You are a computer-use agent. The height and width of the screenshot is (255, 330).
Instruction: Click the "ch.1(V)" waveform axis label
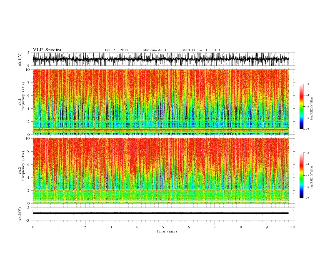pyautogui.click(x=20, y=59)
